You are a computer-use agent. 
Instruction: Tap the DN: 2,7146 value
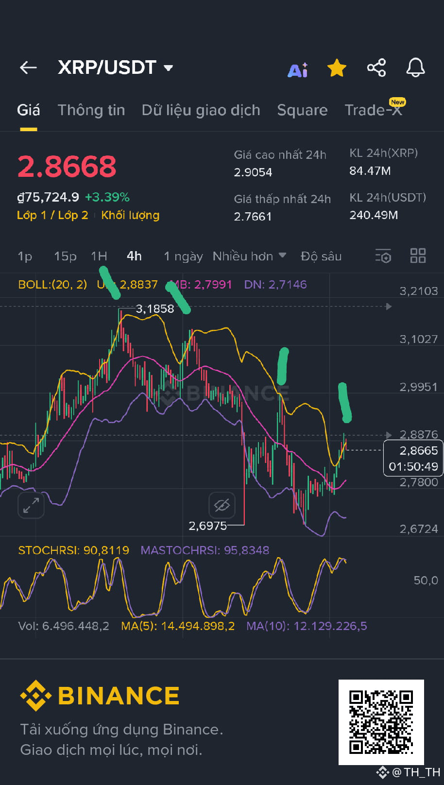click(275, 285)
